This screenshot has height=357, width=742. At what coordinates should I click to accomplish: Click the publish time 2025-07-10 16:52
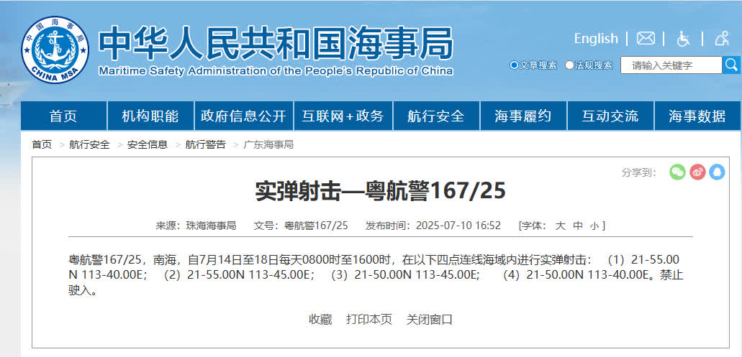458,226
